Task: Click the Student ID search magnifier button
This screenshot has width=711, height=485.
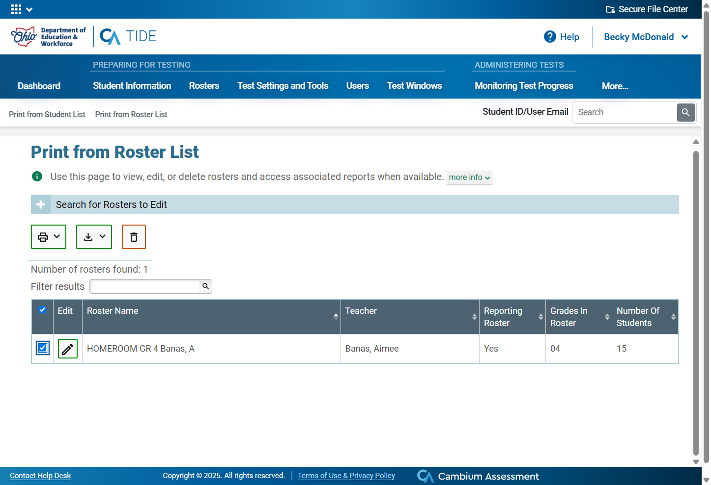Action: pyautogui.click(x=686, y=112)
